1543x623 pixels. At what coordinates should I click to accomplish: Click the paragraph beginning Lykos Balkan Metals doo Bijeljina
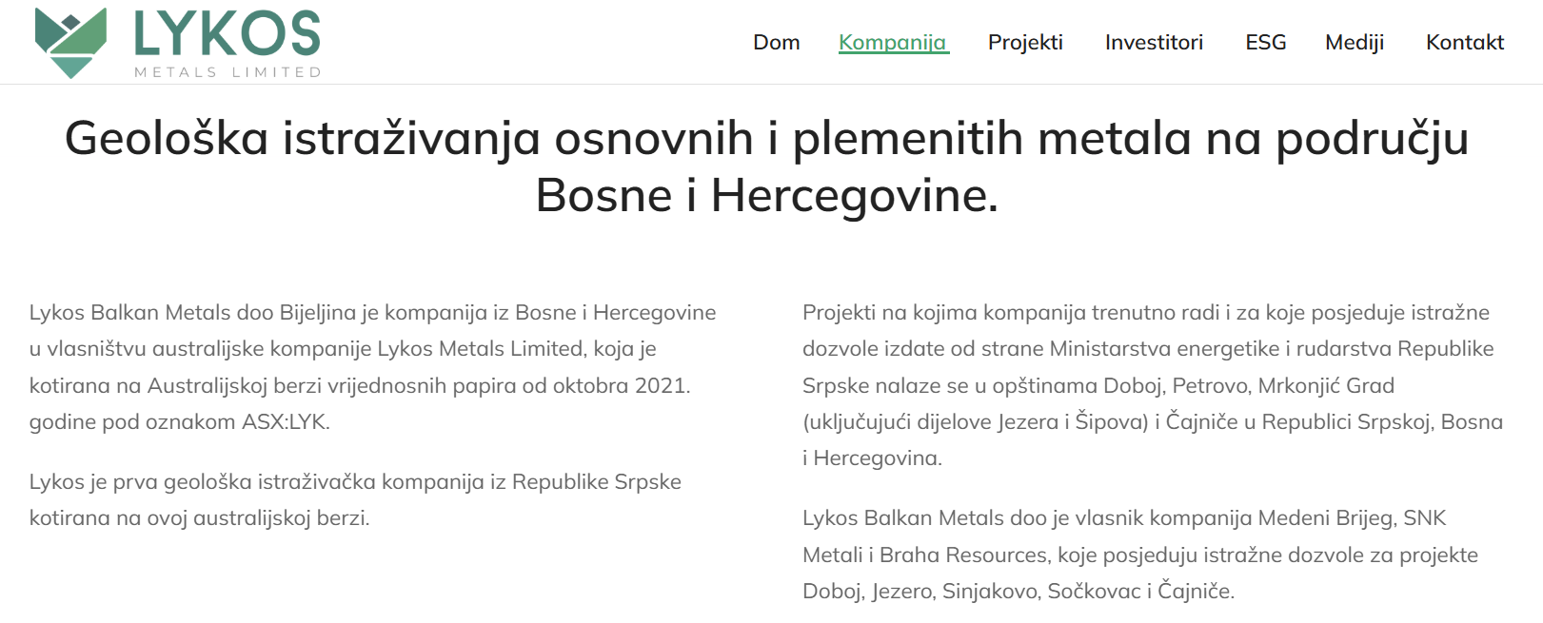point(372,349)
